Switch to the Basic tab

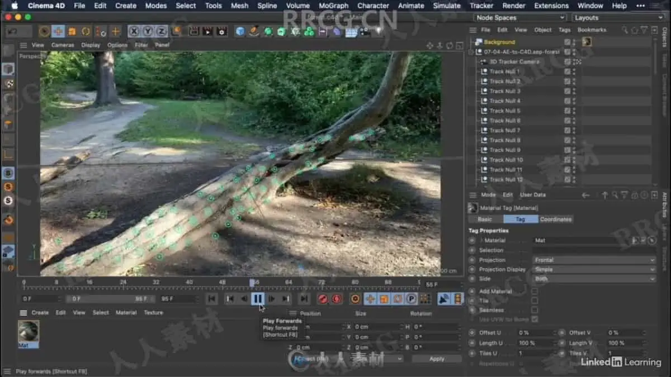(x=485, y=219)
